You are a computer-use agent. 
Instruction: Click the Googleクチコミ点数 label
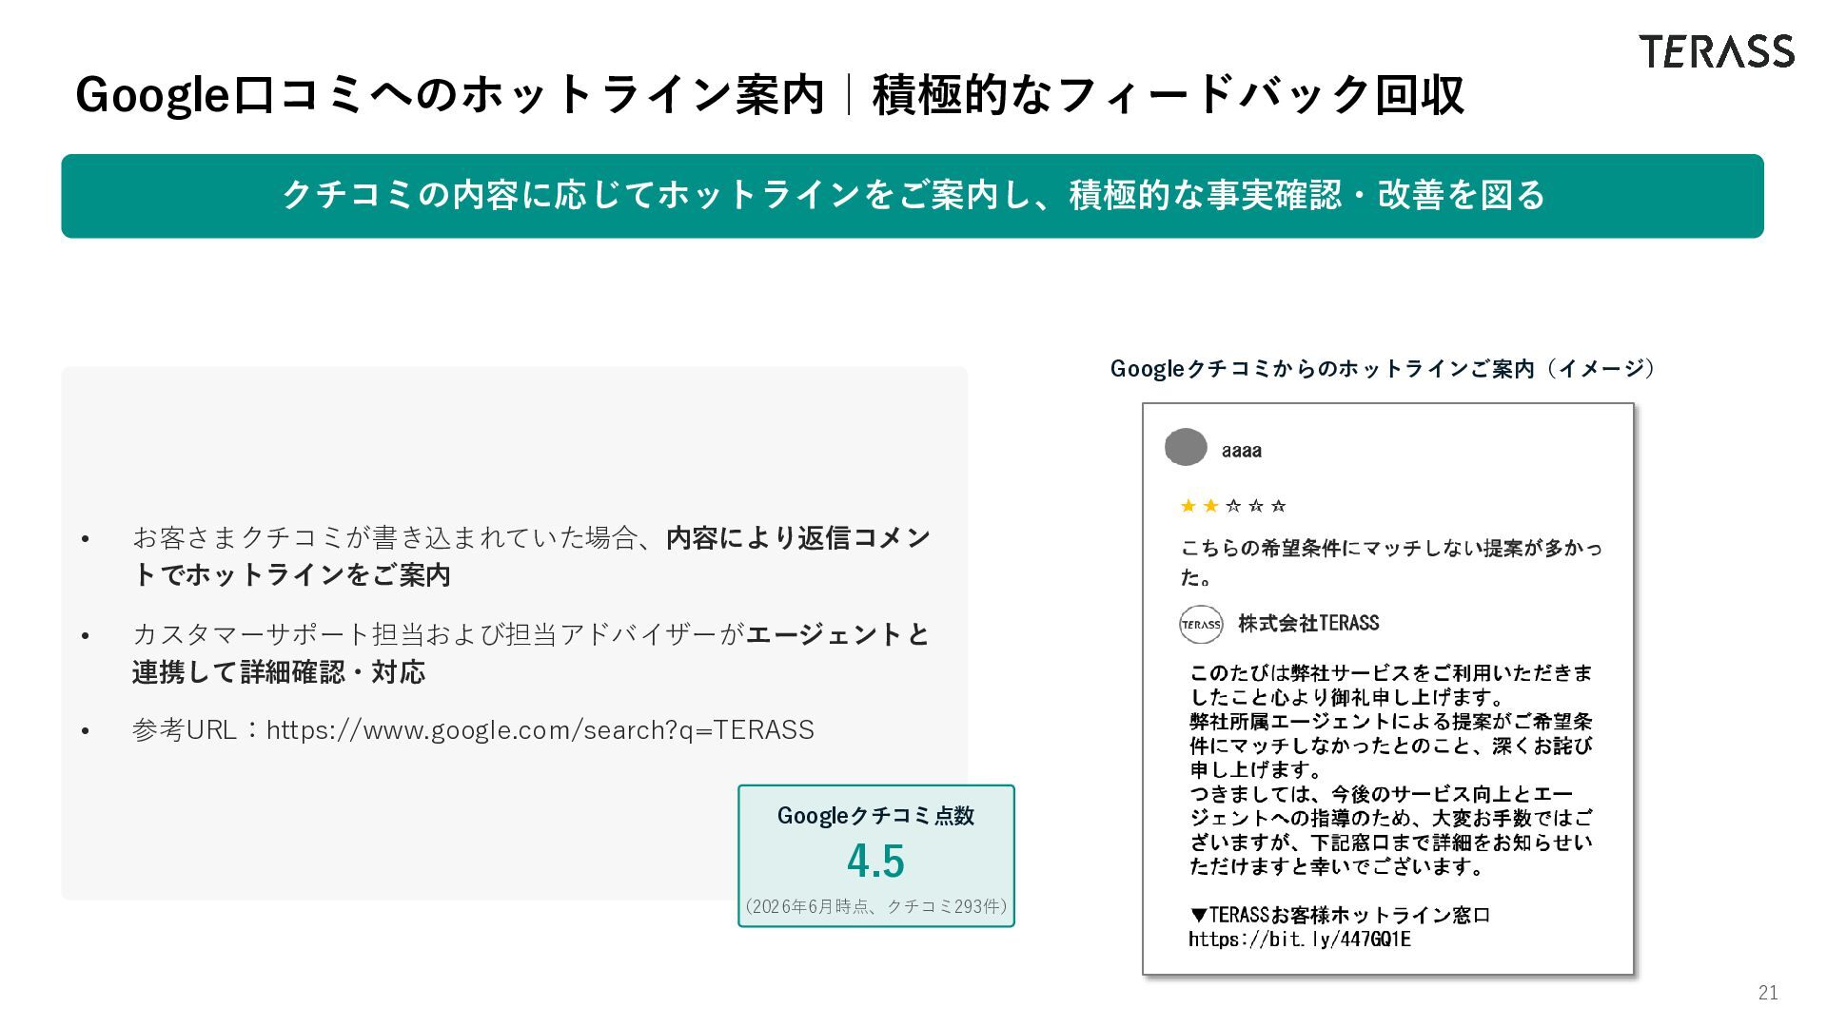875,815
